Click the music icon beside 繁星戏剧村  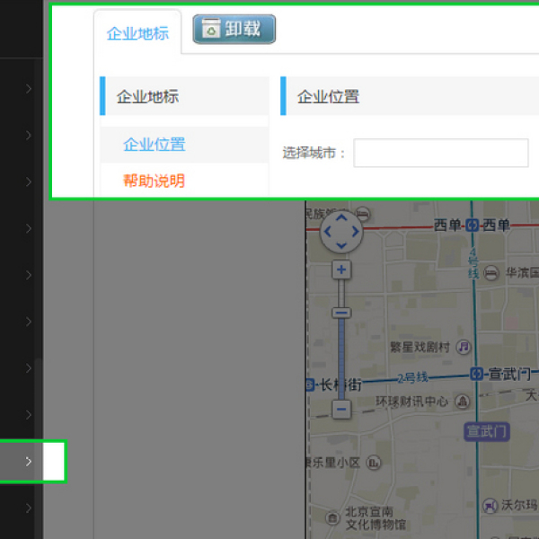[464, 347]
